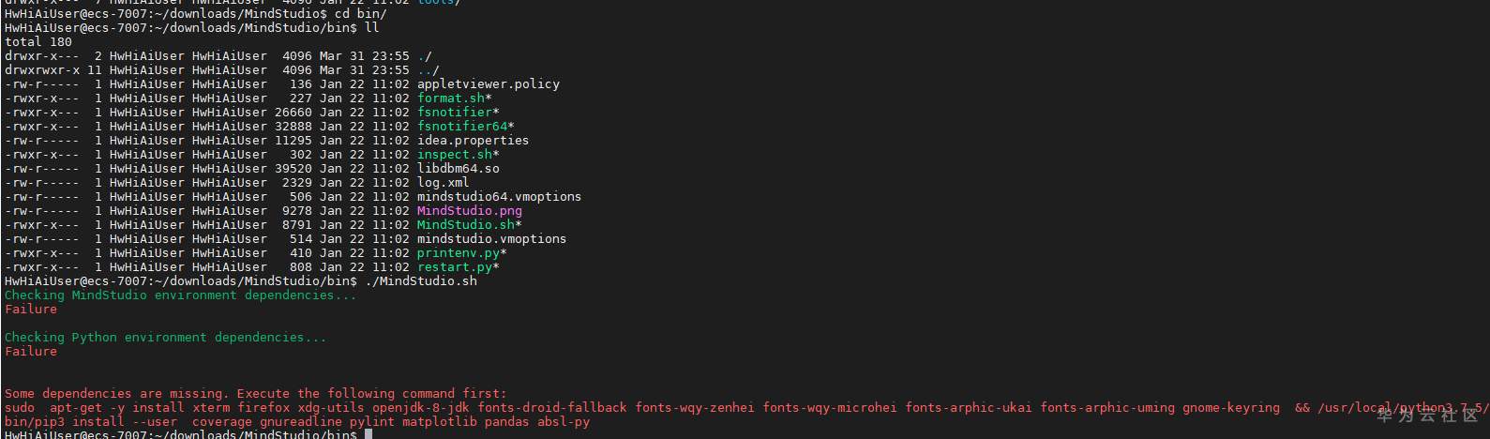The image size is (1490, 439).
Task: Click the inspect.sh script name
Action: 455,155
